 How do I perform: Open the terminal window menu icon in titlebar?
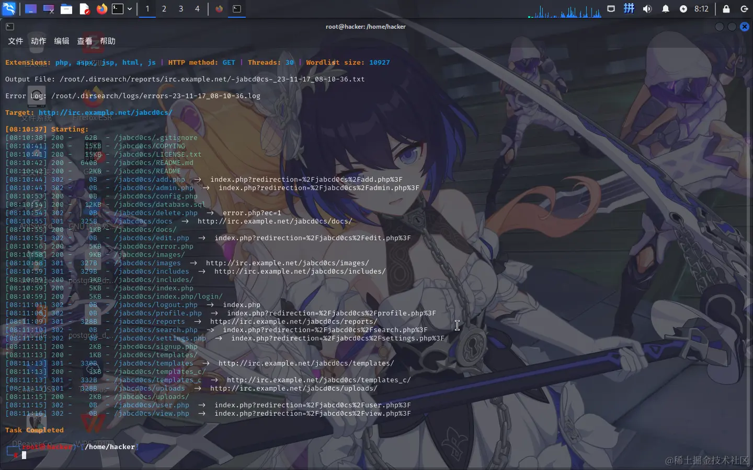10,27
